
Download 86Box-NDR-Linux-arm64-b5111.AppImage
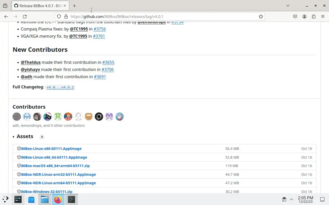coord(58,183)
